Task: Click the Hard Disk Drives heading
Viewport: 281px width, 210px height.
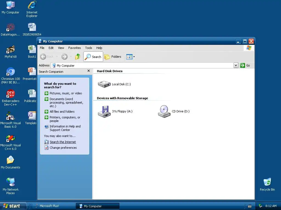Action: pos(110,71)
